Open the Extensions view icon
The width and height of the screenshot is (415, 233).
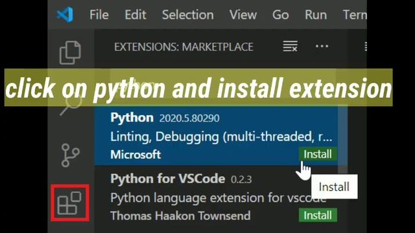coord(69,203)
